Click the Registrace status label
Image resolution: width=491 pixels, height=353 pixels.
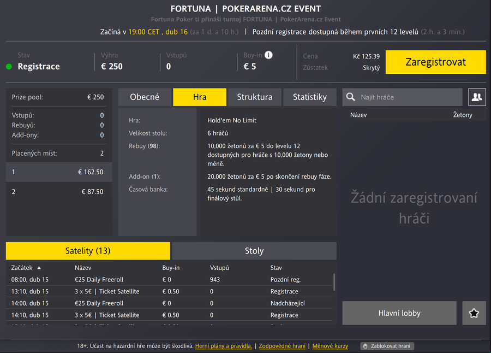tap(39, 67)
